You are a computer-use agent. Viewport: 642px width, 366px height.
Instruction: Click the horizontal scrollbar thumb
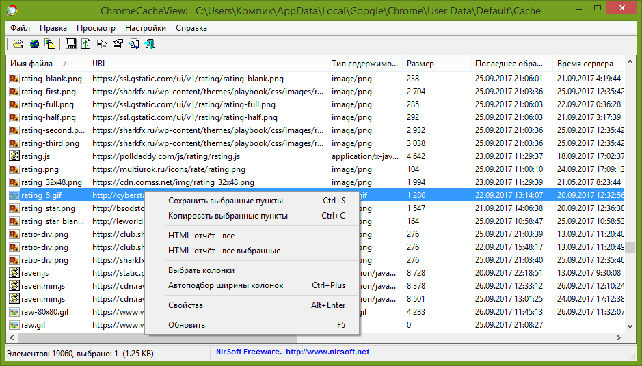click(x=157, y=337)
